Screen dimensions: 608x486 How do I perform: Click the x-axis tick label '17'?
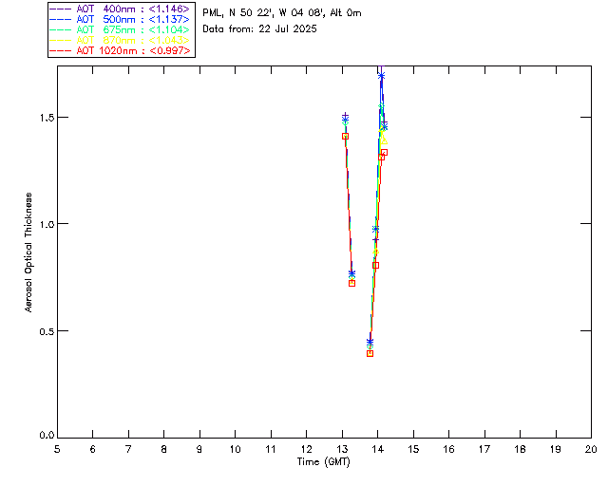[x=484, y=449]
